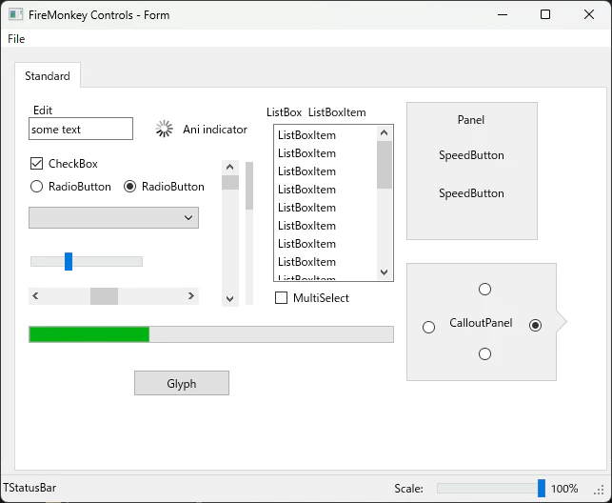Click the thin vertical small scrollbar thumb

(249, 186)
